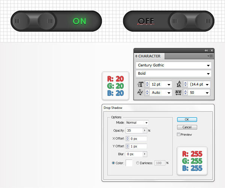The height and width of the screenshot is (188, 225).
Task: Click right switch's far-right knob
Action: (x=204, y=21)
